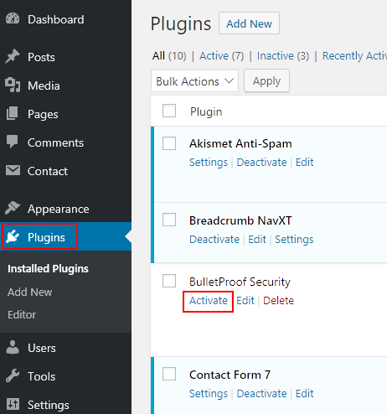Check the Akismet Anti-Spam checkbox

[169, 143]
